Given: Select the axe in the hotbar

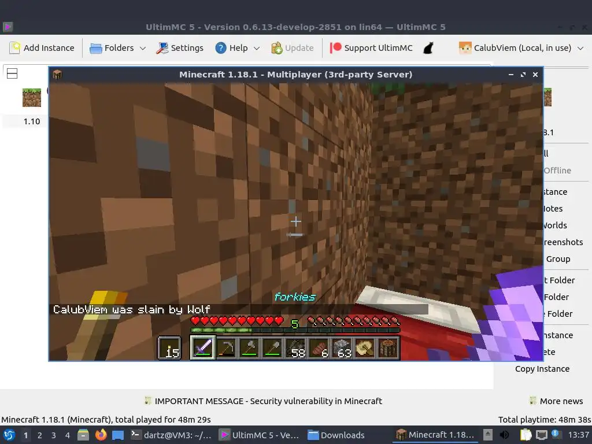Looking at the screenshot, I should pyautogui.click(x=249, y=347).
